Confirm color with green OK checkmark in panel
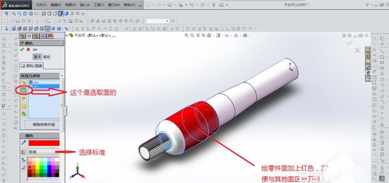Image resolution: width=389 pixels, height=183 pixels. [x=22, y=49]
